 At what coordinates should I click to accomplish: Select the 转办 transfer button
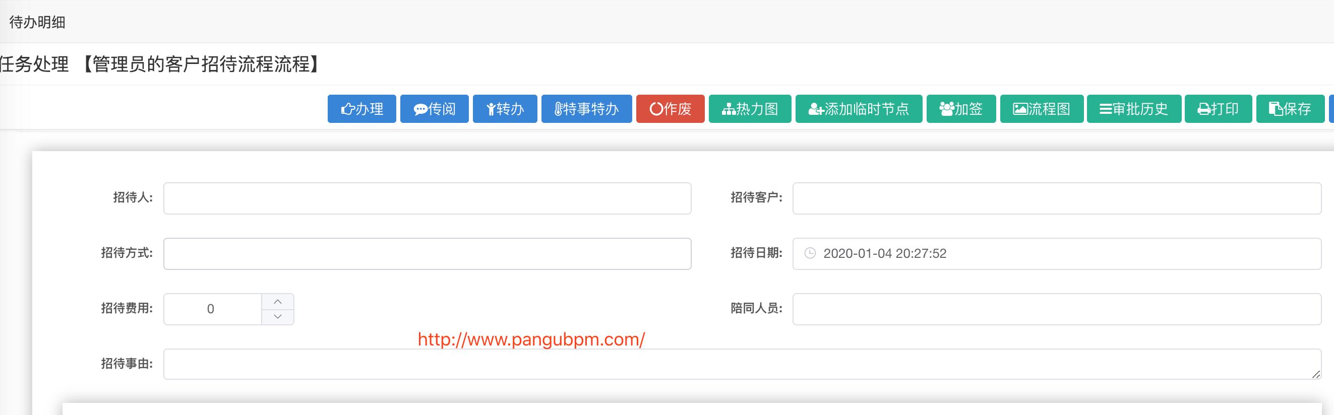[x=505, y=109]
